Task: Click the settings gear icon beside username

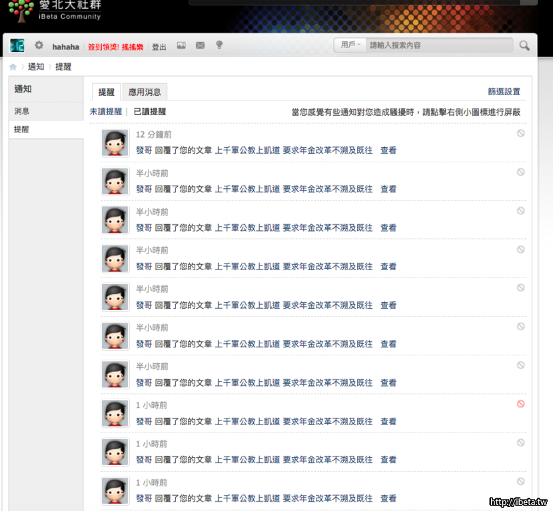Action: (39, 45)
